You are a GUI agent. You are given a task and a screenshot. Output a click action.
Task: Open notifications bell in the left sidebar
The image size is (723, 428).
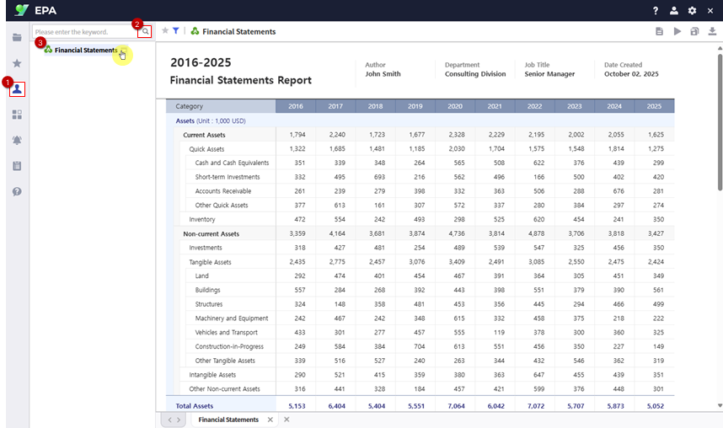click(17, 140)
